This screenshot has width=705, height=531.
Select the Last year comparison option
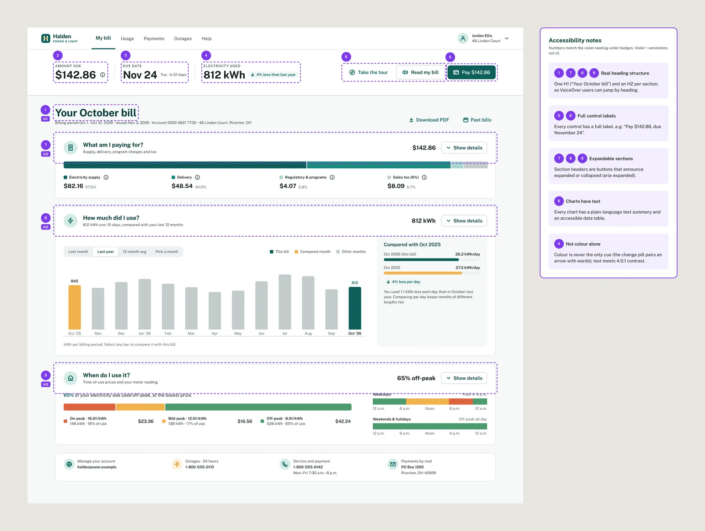pos(105,252)
